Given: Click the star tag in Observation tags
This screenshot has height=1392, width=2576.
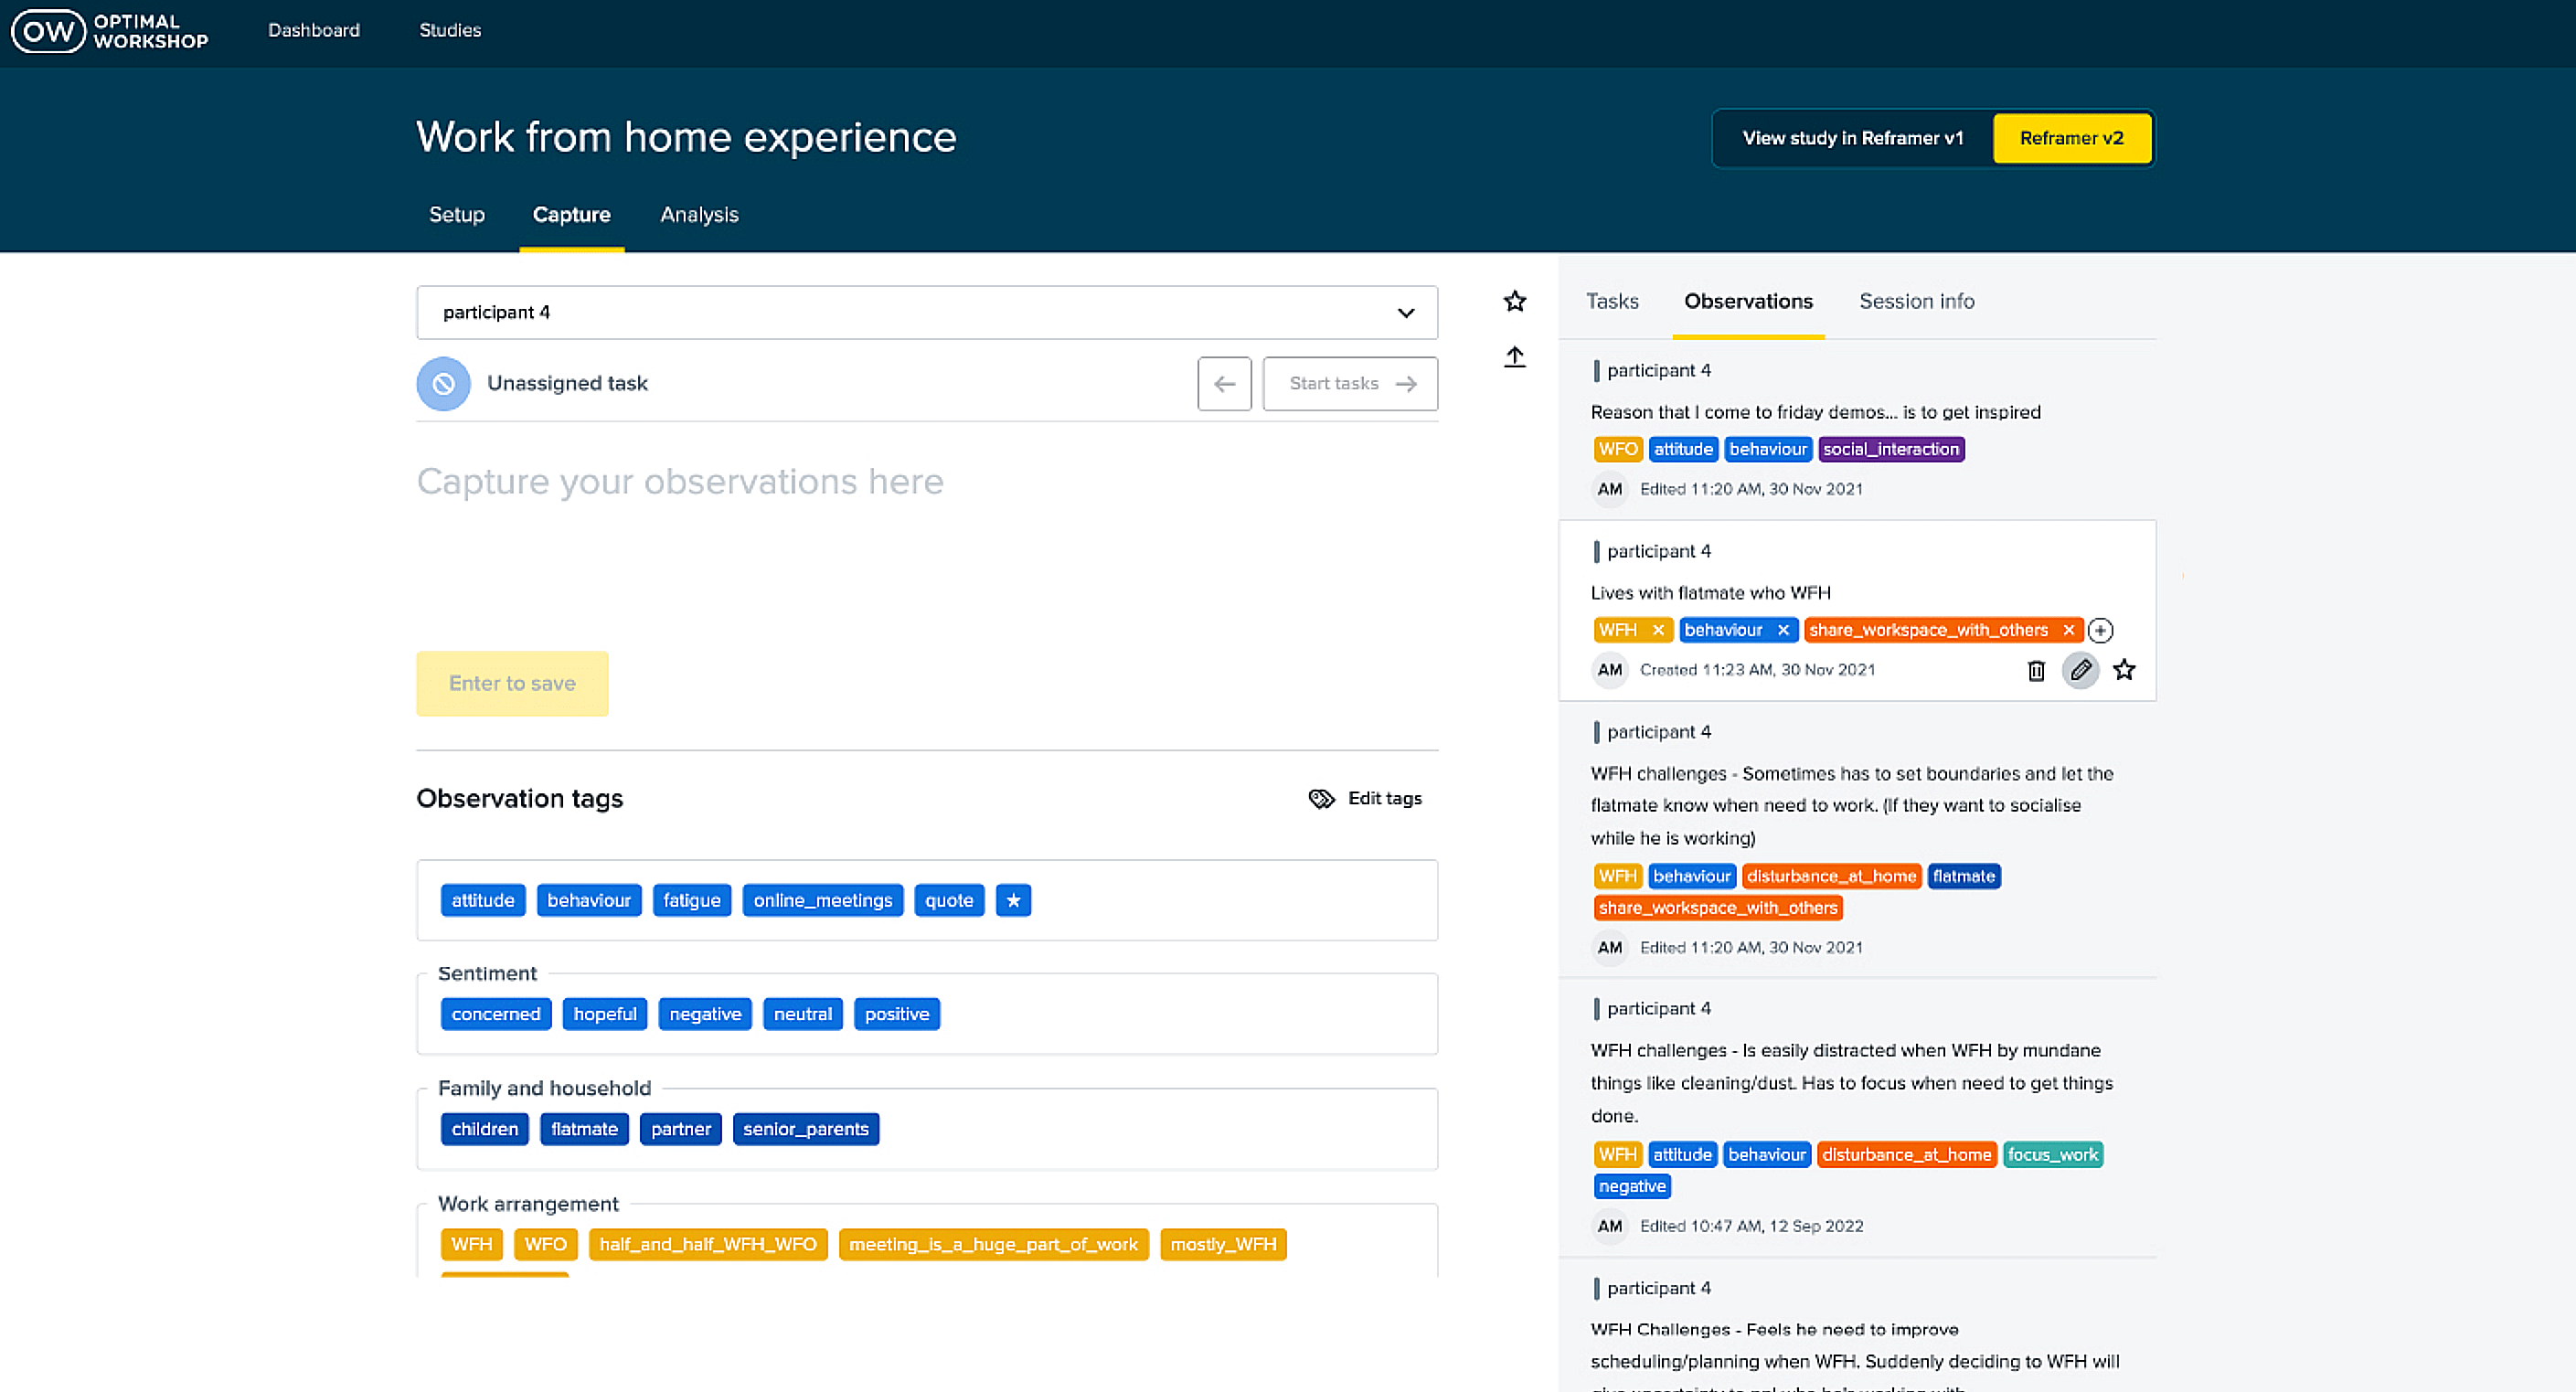Looking at the screenshot, I should click(x=1013, y=901).
